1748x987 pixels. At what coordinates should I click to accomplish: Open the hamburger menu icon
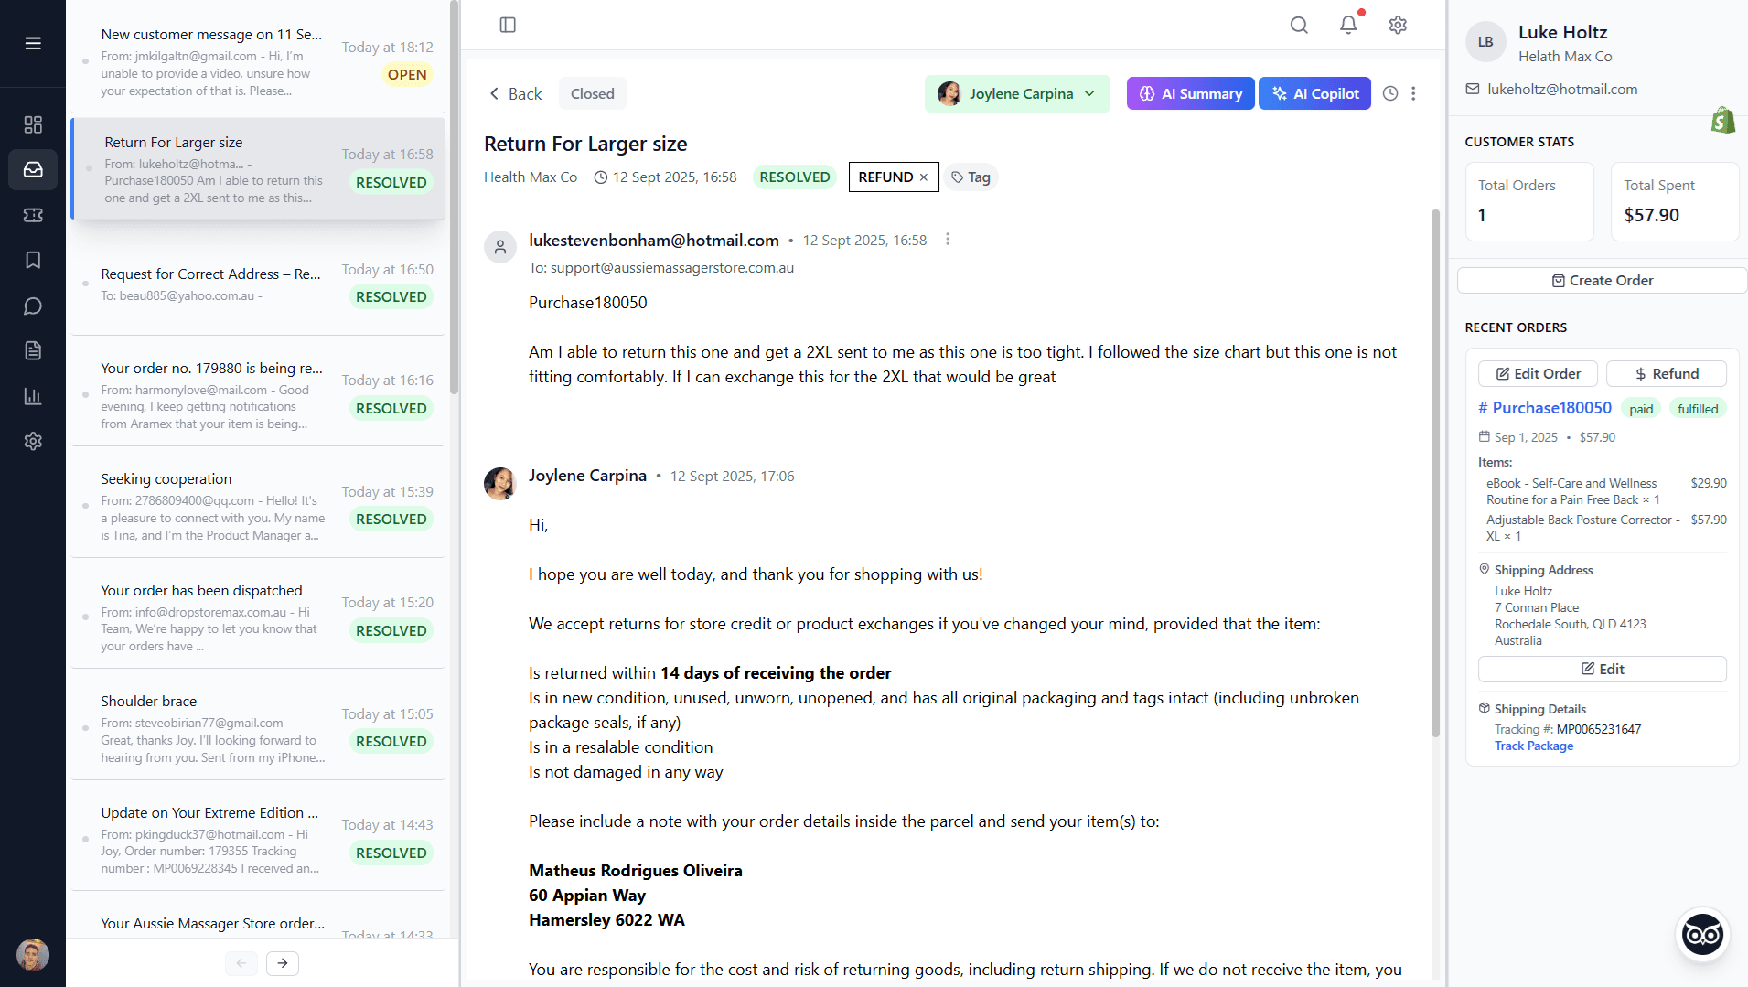(x=33, y=43)
